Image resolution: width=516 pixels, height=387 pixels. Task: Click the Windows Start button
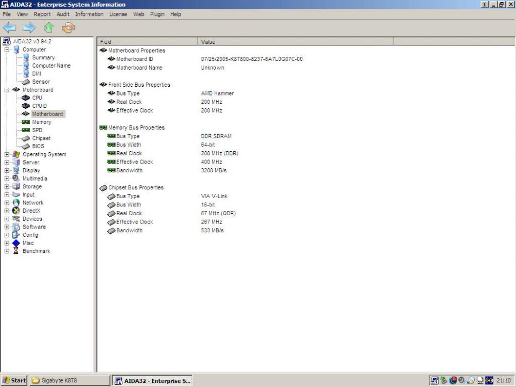click(x=14, y=381)
